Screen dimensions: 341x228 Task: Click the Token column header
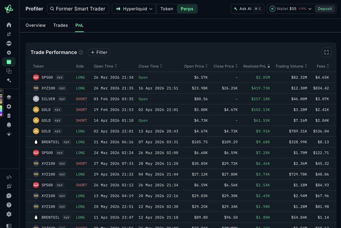click(38, 66)
